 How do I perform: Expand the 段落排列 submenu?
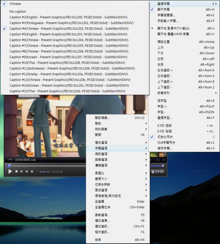(184, 93)
